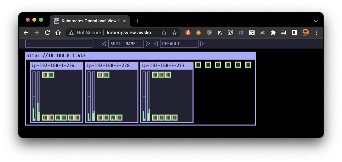Select first top-row pod in node ip-192-168-1-234
342x162 pixels.
(45, 75)
